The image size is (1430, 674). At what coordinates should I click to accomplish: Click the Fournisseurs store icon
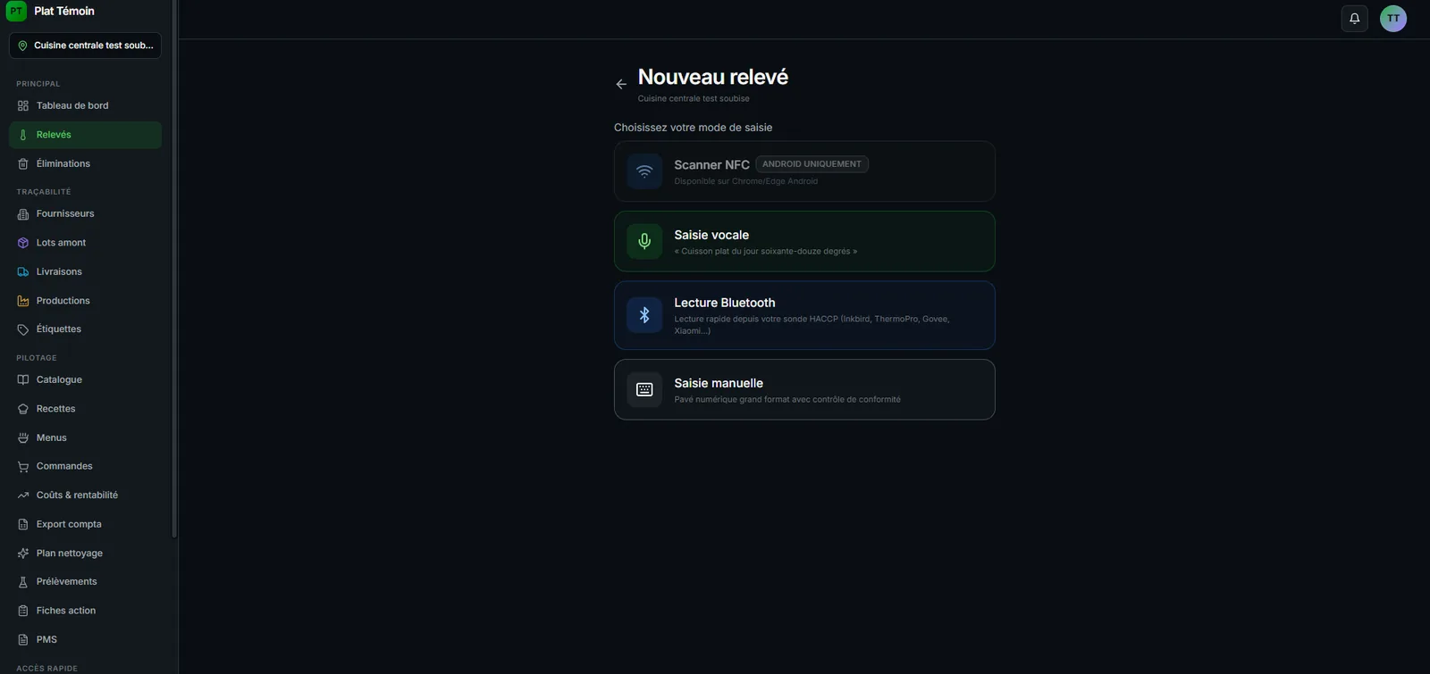23,214
